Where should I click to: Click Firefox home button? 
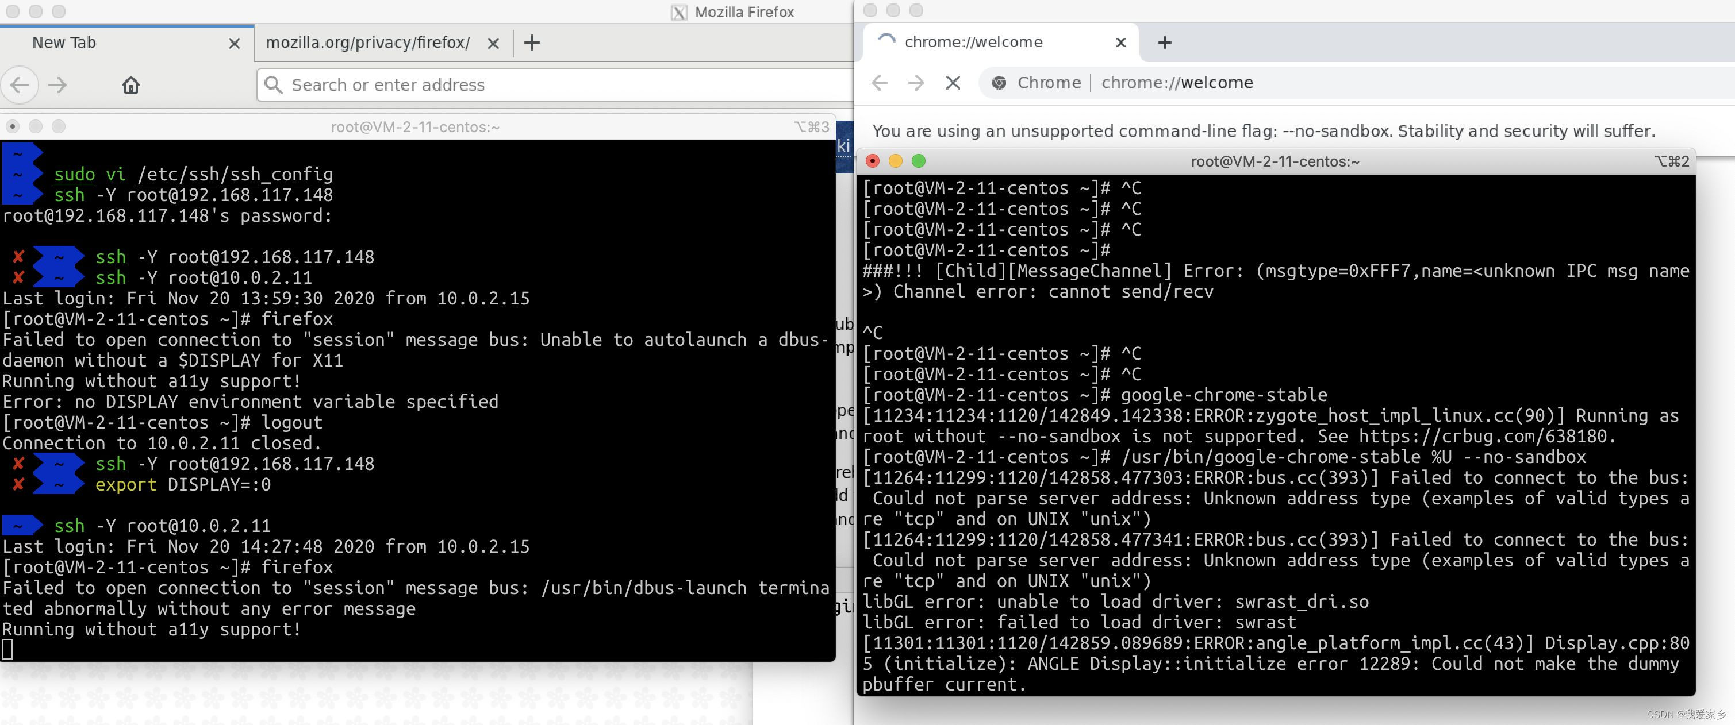point(130,85)
